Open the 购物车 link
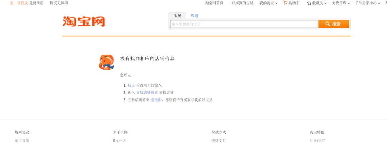 [294, 3]
